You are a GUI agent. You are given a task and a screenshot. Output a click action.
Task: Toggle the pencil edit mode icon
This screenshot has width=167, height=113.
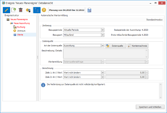tap(6, 10)
